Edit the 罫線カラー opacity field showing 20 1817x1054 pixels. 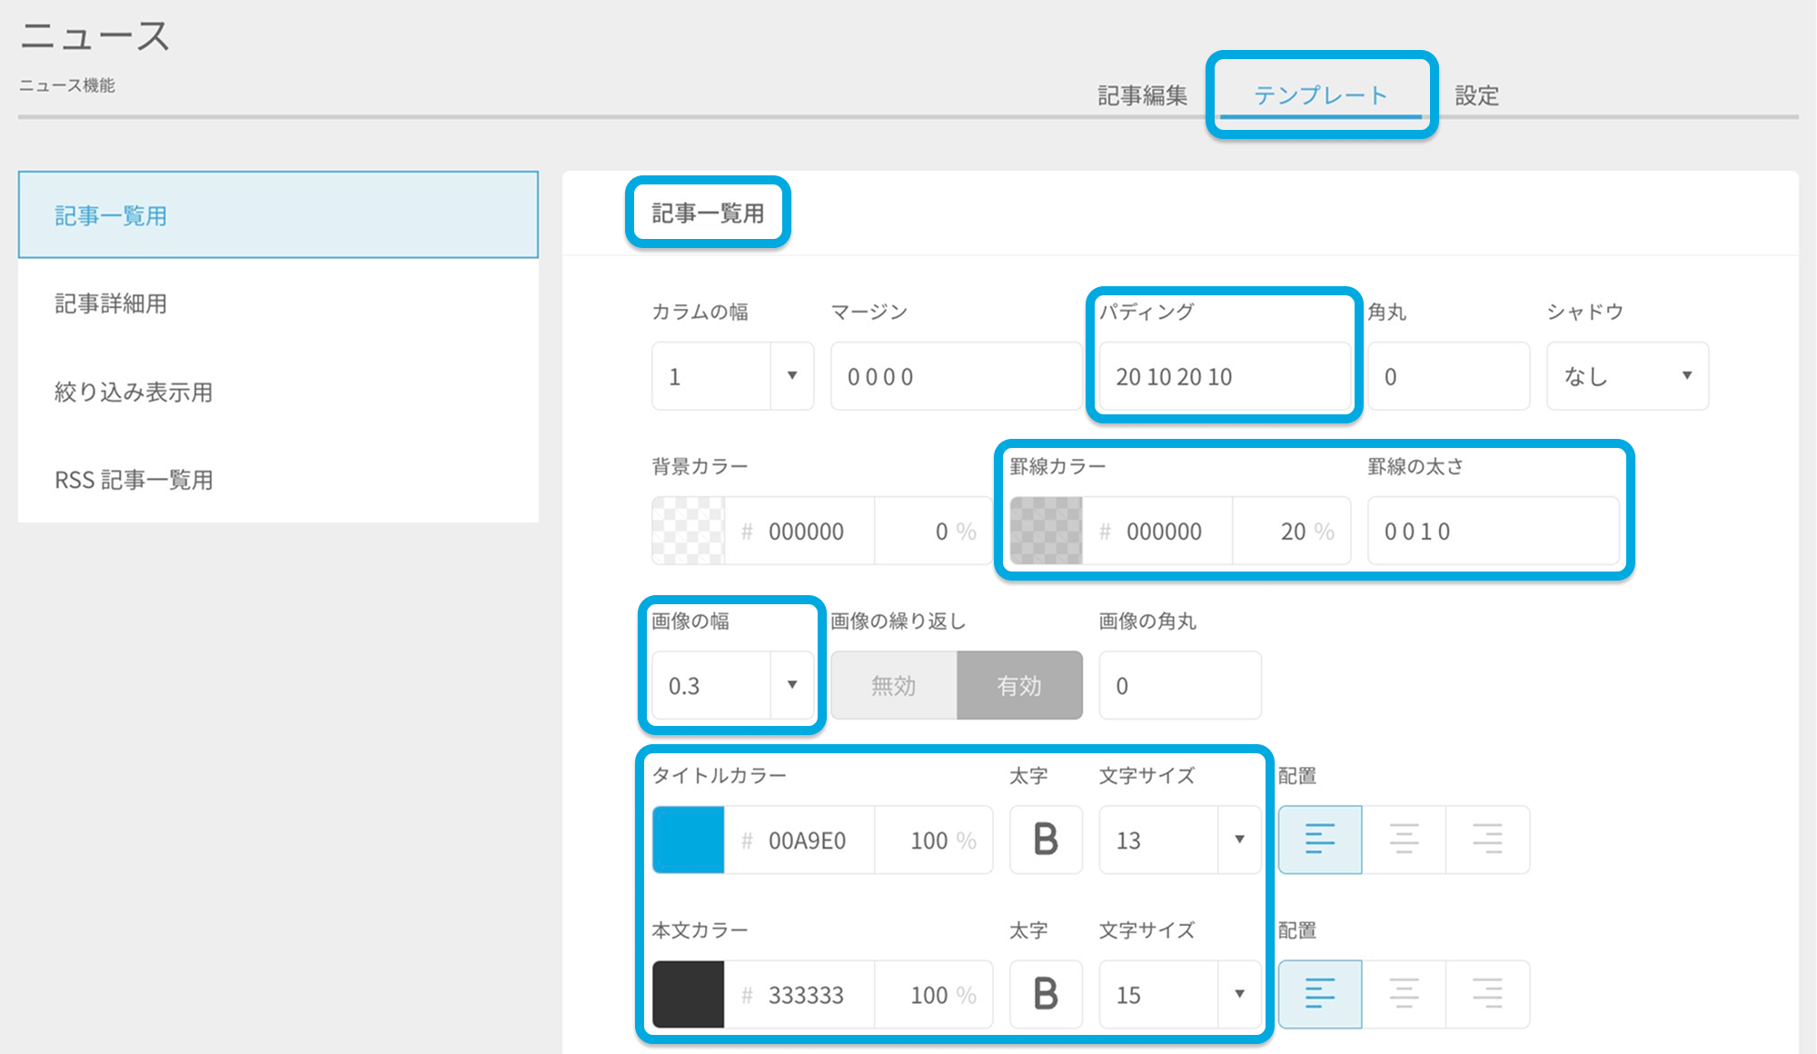coord(1292,531)
